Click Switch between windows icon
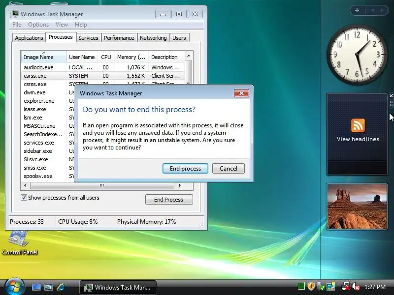 point(48,287)
